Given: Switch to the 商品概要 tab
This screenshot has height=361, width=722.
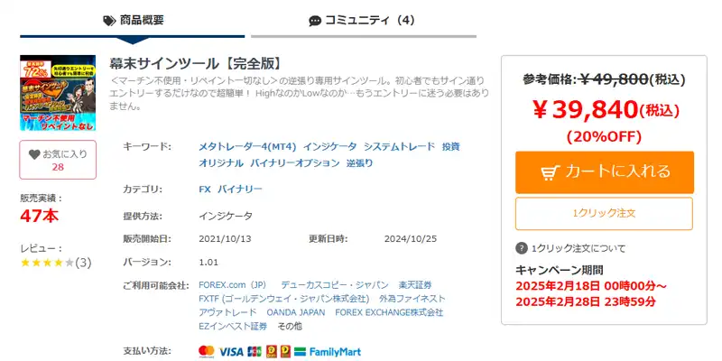Looking at the screenshot, I should [133, 21].
